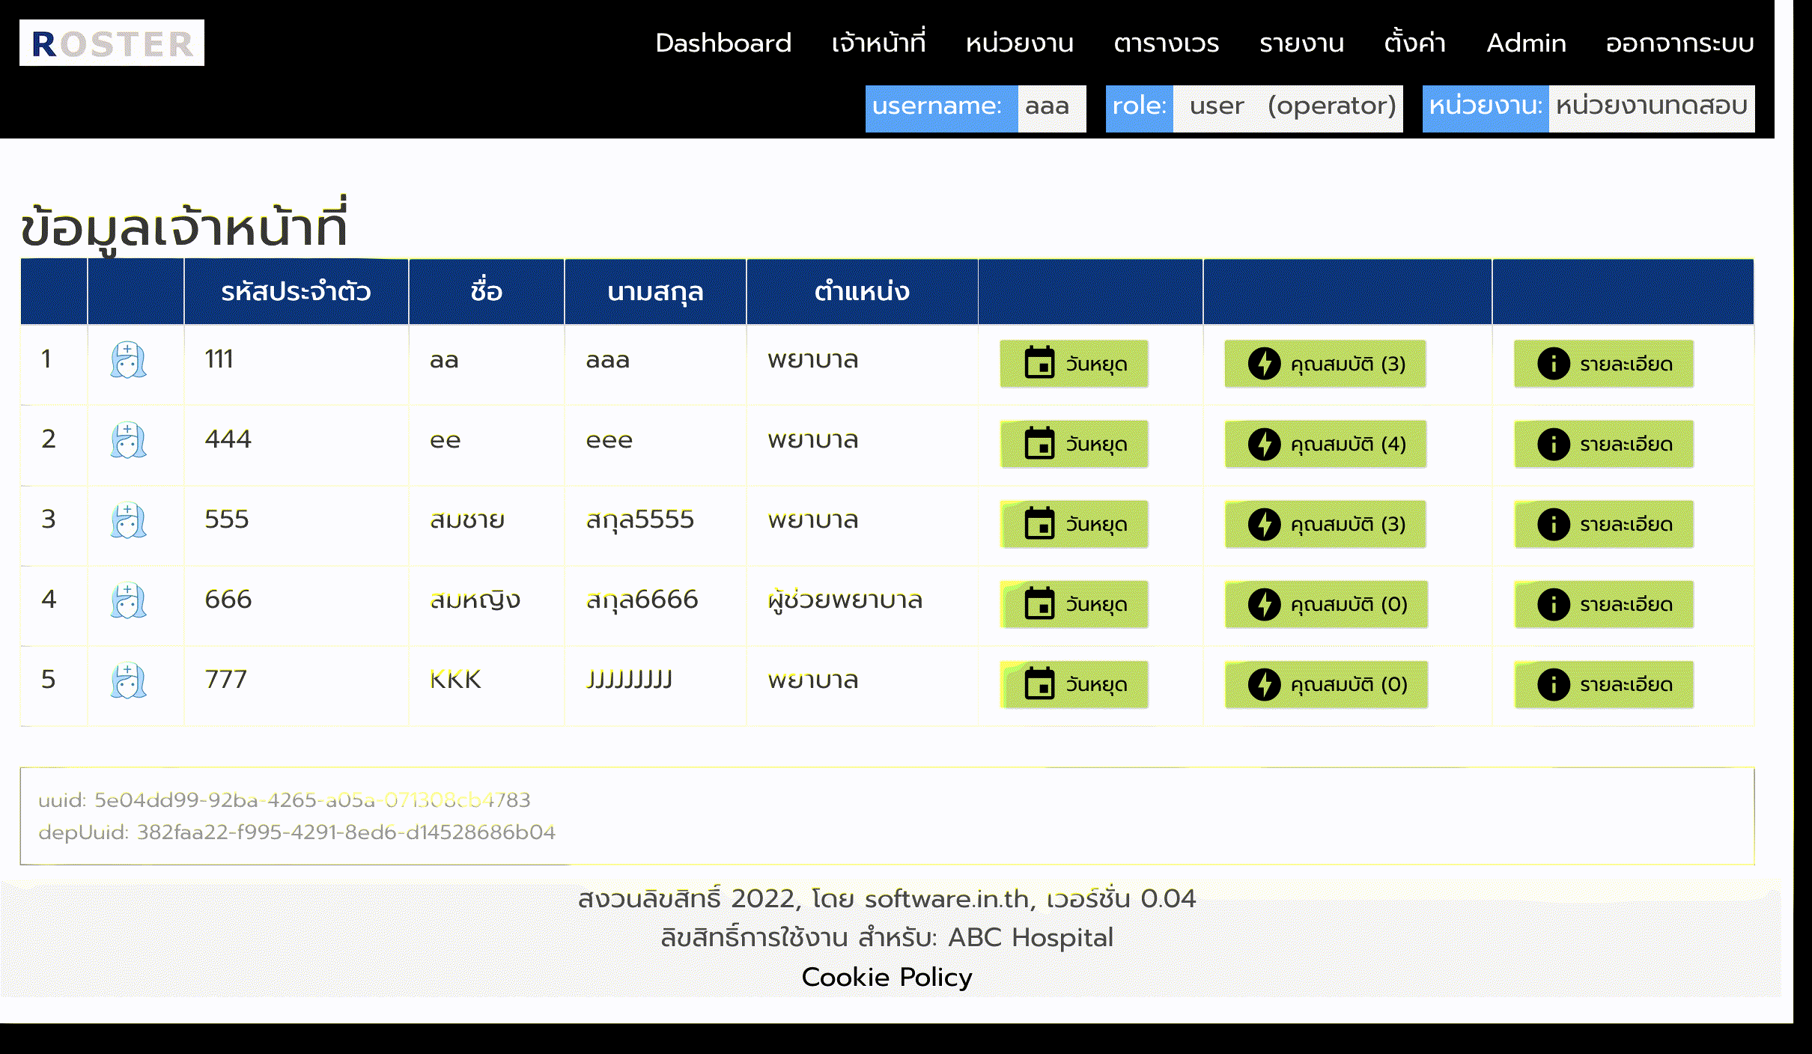Viewport: 1812px width, 1054px height.
Task: Click lightning icon in row 111 คุณสมบัติ button
Action: (x=1264, y=364)
